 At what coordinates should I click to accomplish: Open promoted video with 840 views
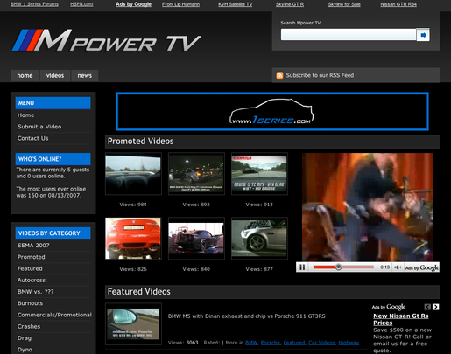click(196, 239)
